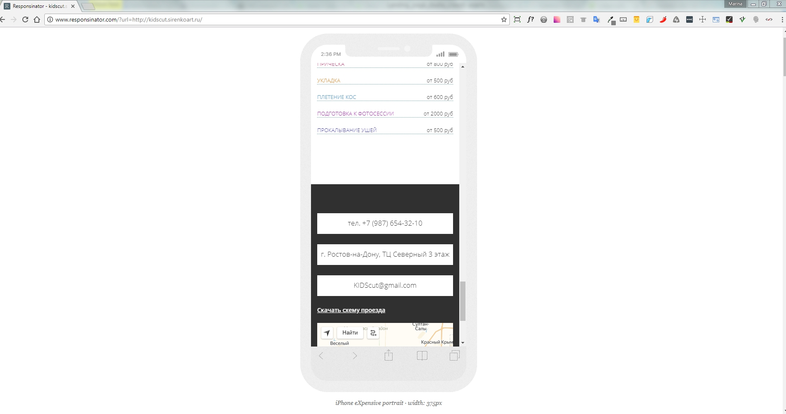Click the iPhone mockup bookmarks icon
This screenshot has width=786, height=414.
click(x=422, y=356)
